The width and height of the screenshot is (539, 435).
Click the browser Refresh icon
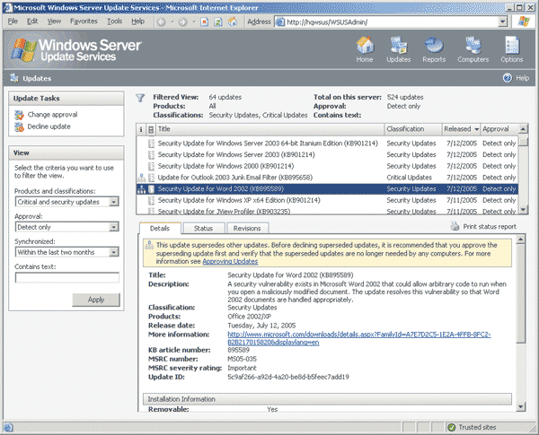coord(218,22)
